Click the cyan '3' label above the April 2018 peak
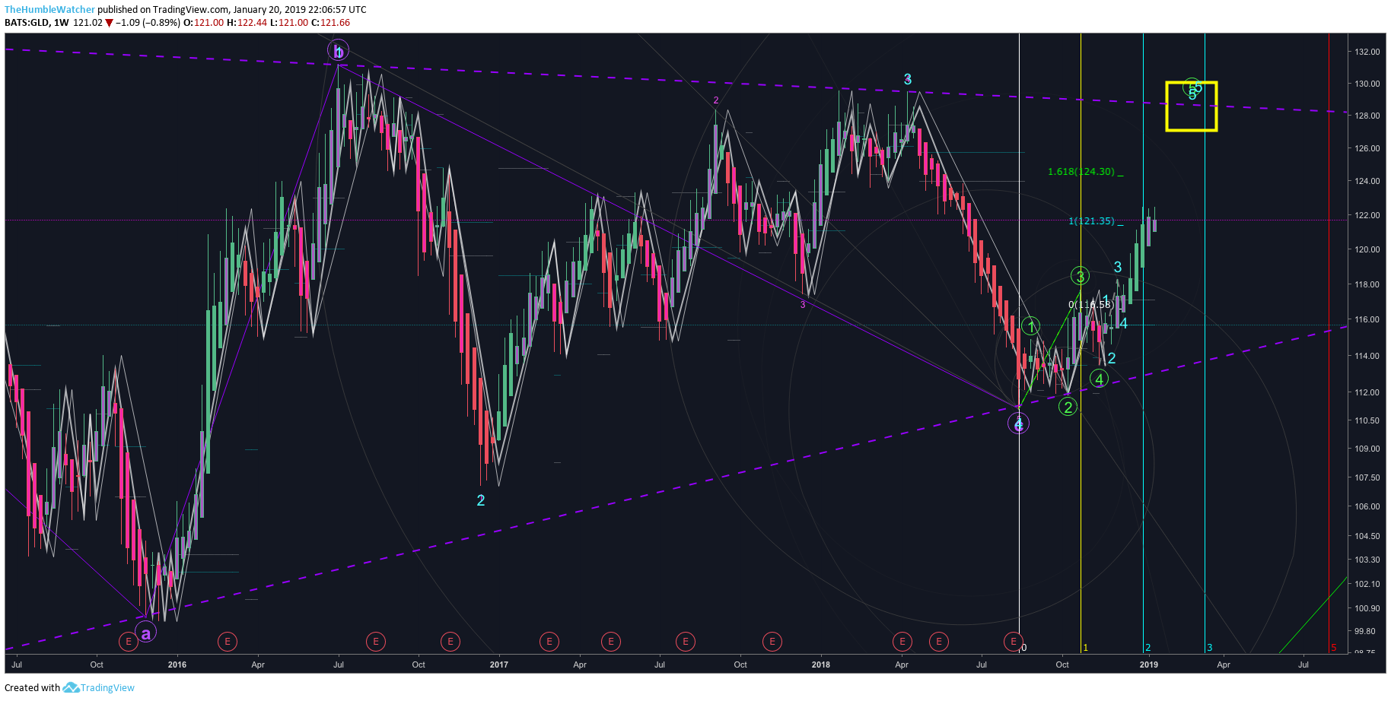This screenshot has width=1391, height=701. coord(908,79)
